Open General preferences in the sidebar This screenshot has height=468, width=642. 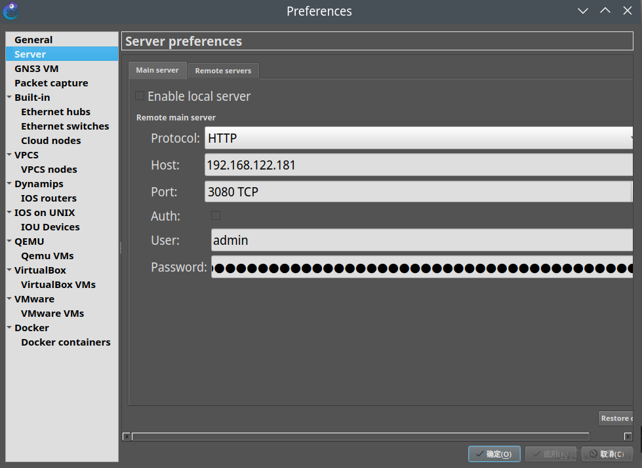pos(33,40)
